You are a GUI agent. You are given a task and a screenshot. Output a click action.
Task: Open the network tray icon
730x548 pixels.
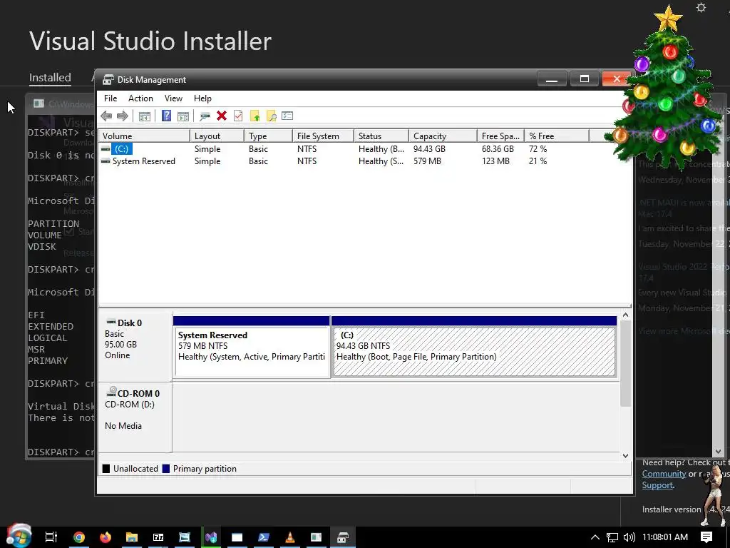612,537
